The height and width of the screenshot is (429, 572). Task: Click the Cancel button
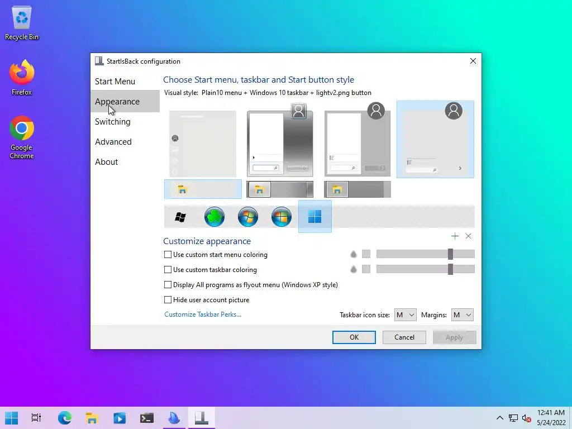(x=404, y=337)
